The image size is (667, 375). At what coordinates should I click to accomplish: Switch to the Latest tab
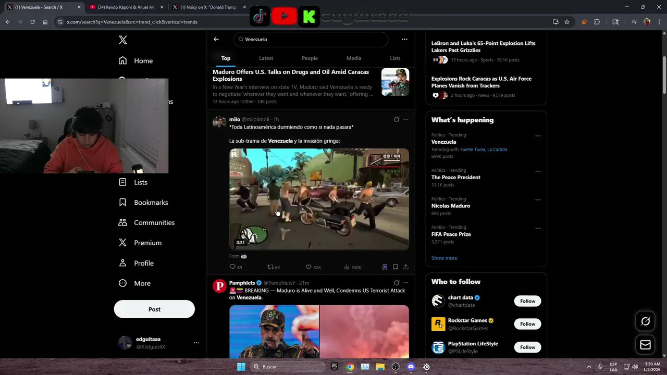(266, 58)
